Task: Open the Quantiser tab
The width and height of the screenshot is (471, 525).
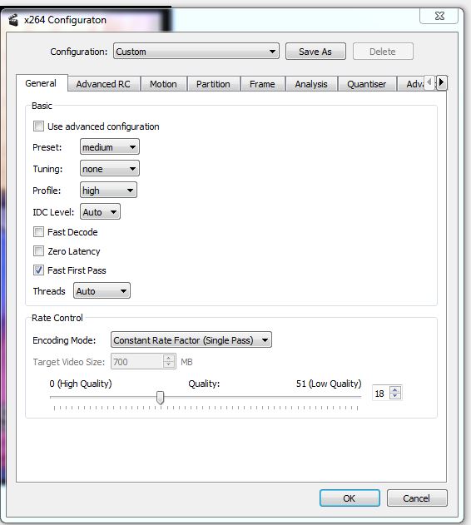Action: click(x=366, y=84)
